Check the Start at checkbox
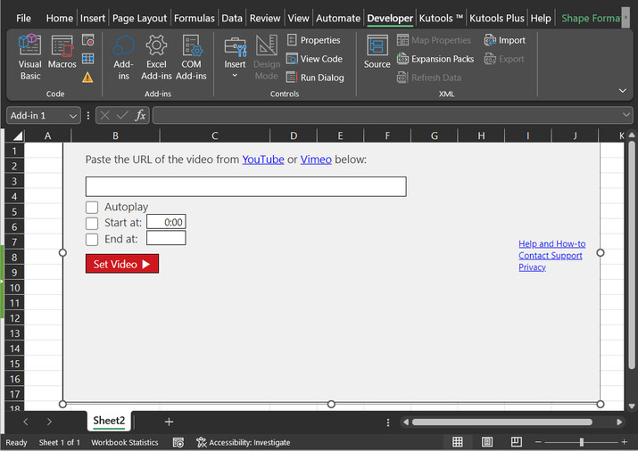This screenshot has width=638, height=451. 92,223
